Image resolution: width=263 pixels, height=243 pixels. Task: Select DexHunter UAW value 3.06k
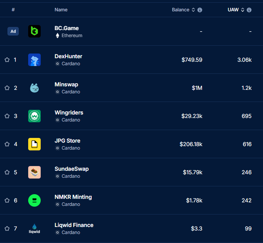tap(245, 60)
